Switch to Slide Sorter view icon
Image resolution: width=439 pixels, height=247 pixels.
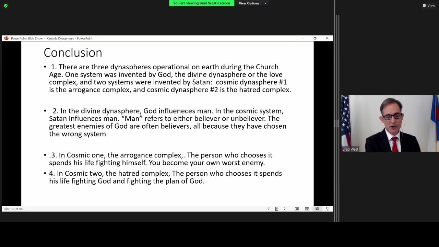(x=307, y=209)
